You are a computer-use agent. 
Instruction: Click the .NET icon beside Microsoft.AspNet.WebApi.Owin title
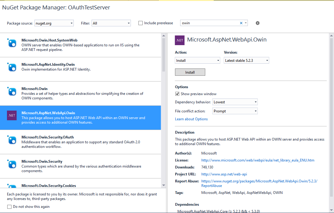[x=179, y=40]
